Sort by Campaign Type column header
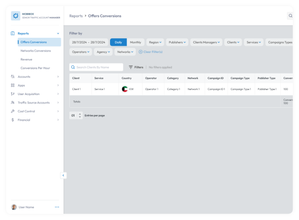 point(240,78)
